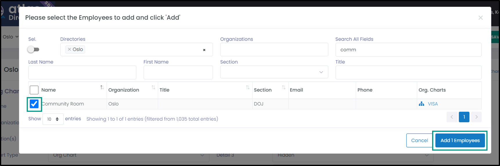This screenshot has width=500, height=166.
Task: Toggle the Sel. switch
Action: (33, 50)
